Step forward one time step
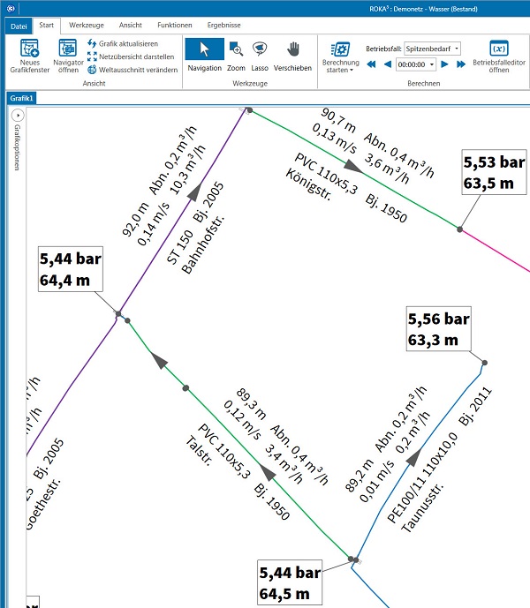 [447, 64]
